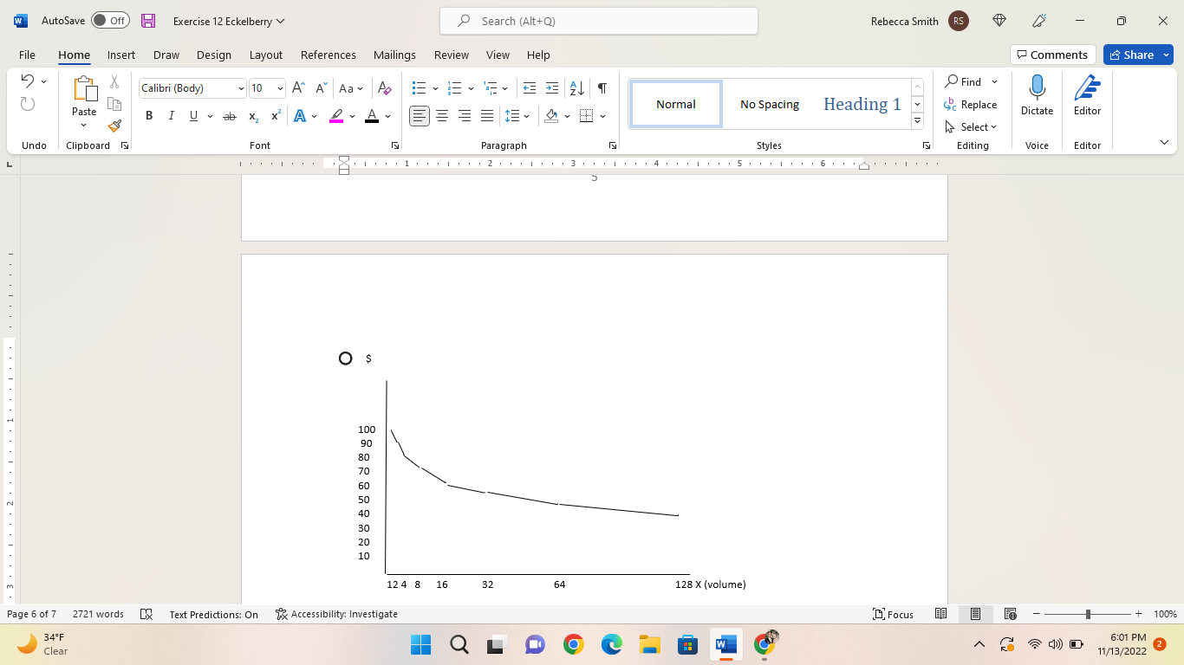The image size is (1184, 665).
Task: Expand the Select dropdown in Editing
Action: pos(994,127)
